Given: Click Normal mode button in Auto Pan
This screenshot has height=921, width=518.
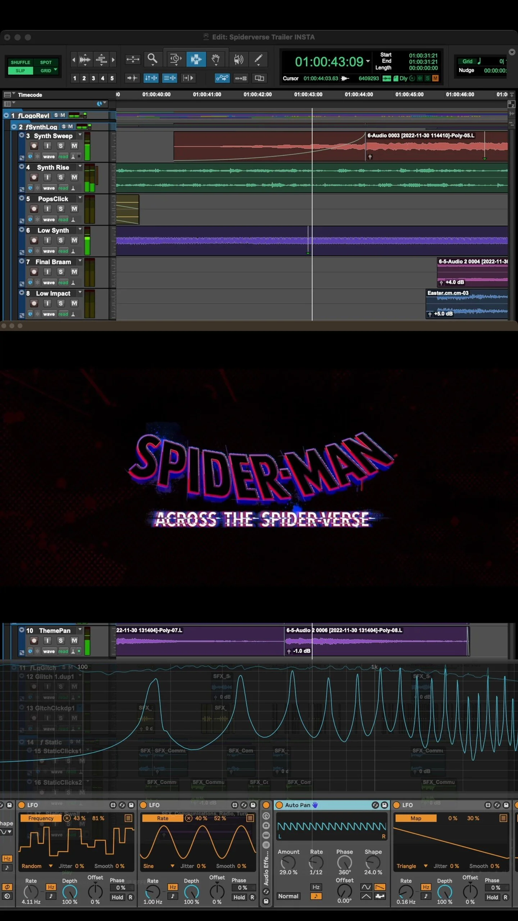Looking at the screenshot, I should 288,896.
